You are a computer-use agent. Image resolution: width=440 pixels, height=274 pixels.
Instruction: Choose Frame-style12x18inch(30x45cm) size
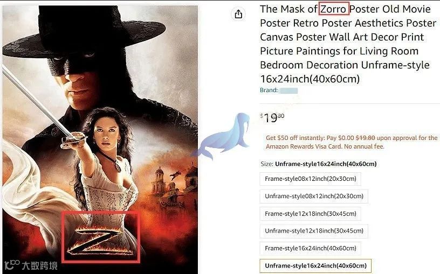[311, 214]
